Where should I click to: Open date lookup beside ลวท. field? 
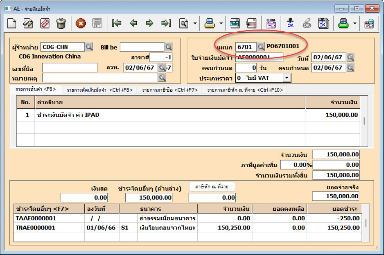pyautogui.click(x=162, y=68)
